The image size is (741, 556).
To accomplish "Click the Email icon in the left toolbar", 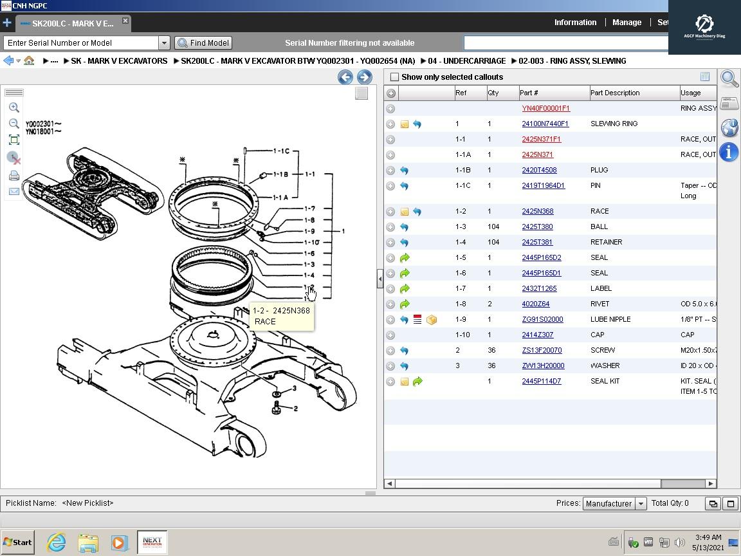I will pos(14,192).
